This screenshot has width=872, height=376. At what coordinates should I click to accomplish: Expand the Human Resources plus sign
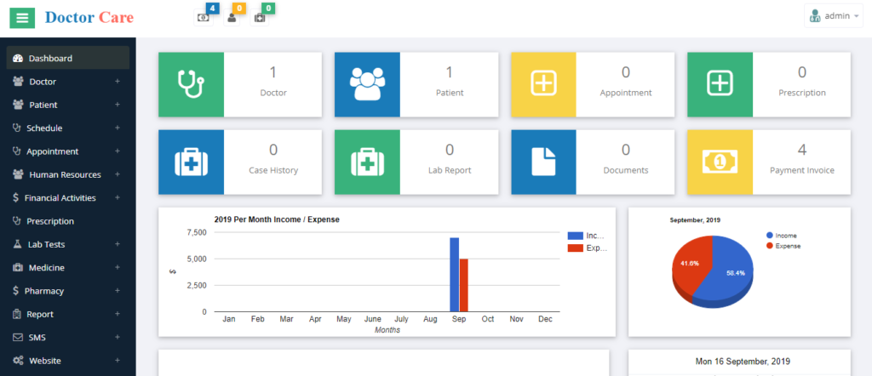pyautogui.click(x=118, y=174)
